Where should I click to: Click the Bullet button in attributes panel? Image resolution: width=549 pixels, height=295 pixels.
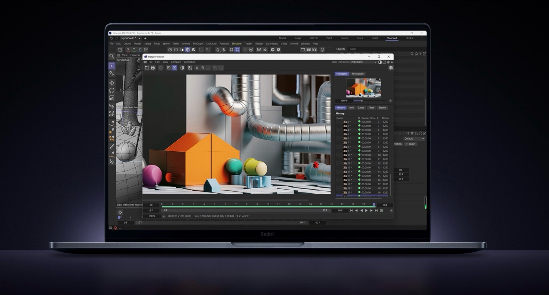411,144
